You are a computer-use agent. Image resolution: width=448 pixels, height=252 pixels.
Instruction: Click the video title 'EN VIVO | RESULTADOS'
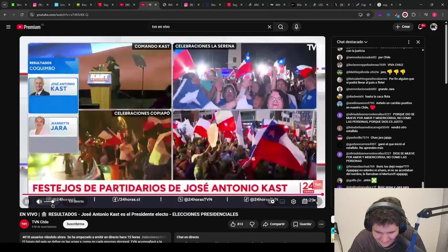pyautogui.click(x=129, y=214)
